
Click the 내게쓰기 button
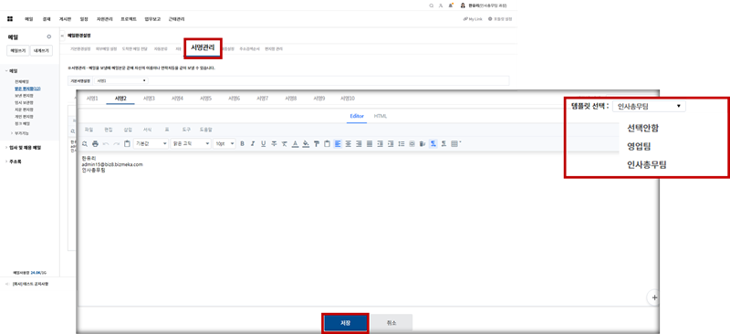coord(41,51)
